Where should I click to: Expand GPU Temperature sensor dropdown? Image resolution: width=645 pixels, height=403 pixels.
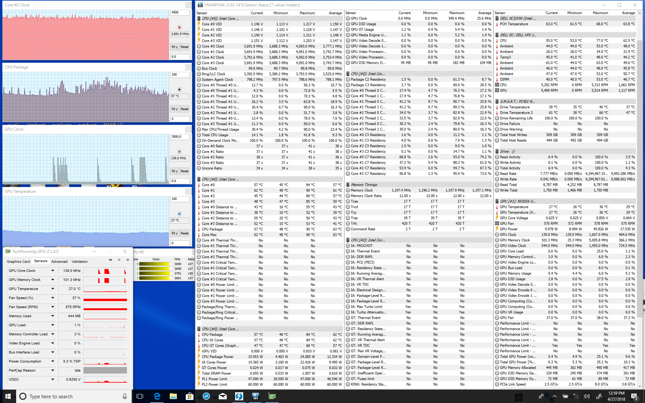pyautogui.click(x=53, y=289)
